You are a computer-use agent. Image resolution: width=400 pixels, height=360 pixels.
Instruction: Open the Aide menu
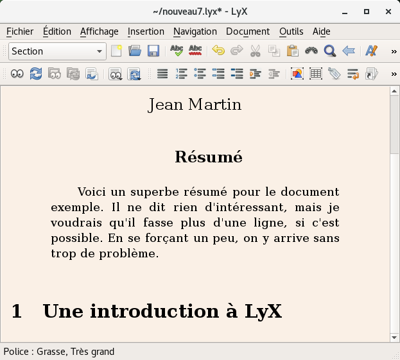[322, 31]
